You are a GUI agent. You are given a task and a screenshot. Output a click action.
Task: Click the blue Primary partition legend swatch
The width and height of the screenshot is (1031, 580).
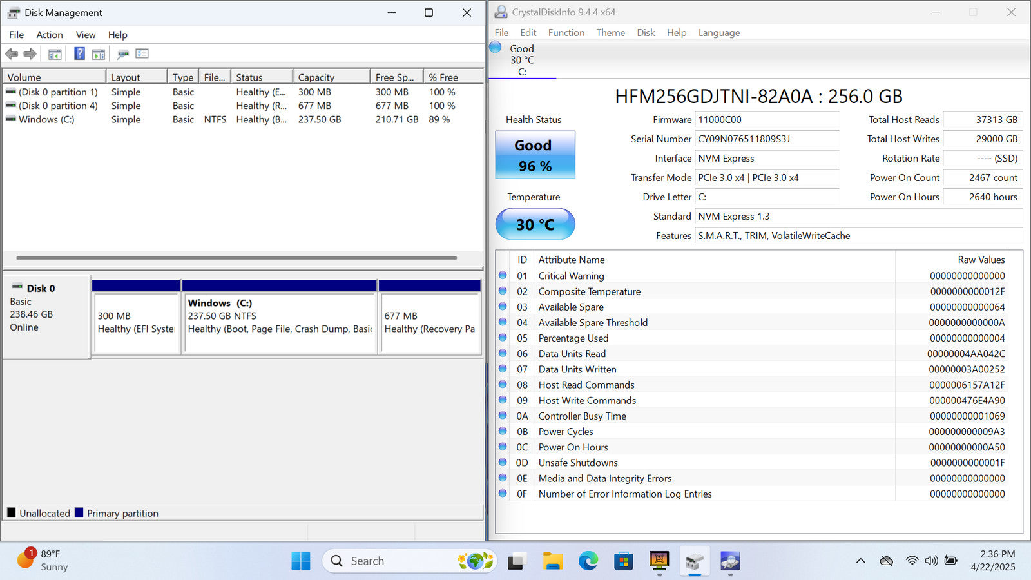(x=79, y=513)
